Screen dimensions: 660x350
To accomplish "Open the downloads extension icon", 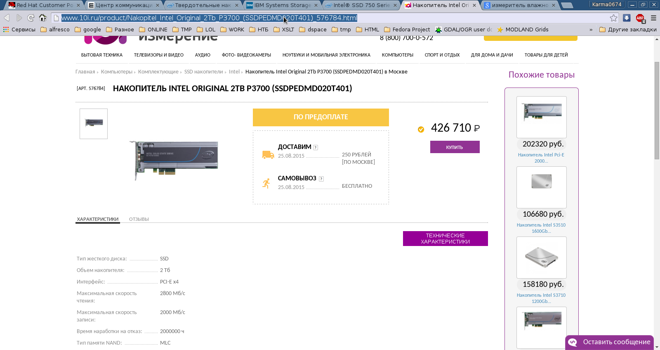I will [x=627, y=18].
